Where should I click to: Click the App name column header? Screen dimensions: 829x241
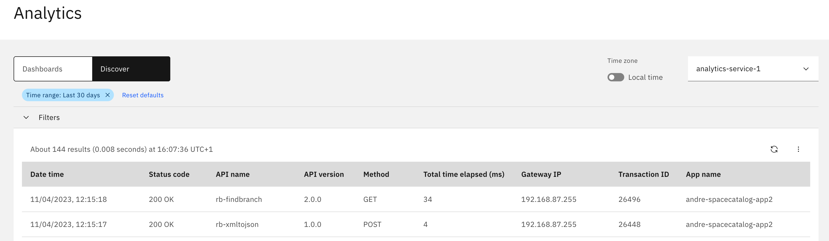pos(703,174)
